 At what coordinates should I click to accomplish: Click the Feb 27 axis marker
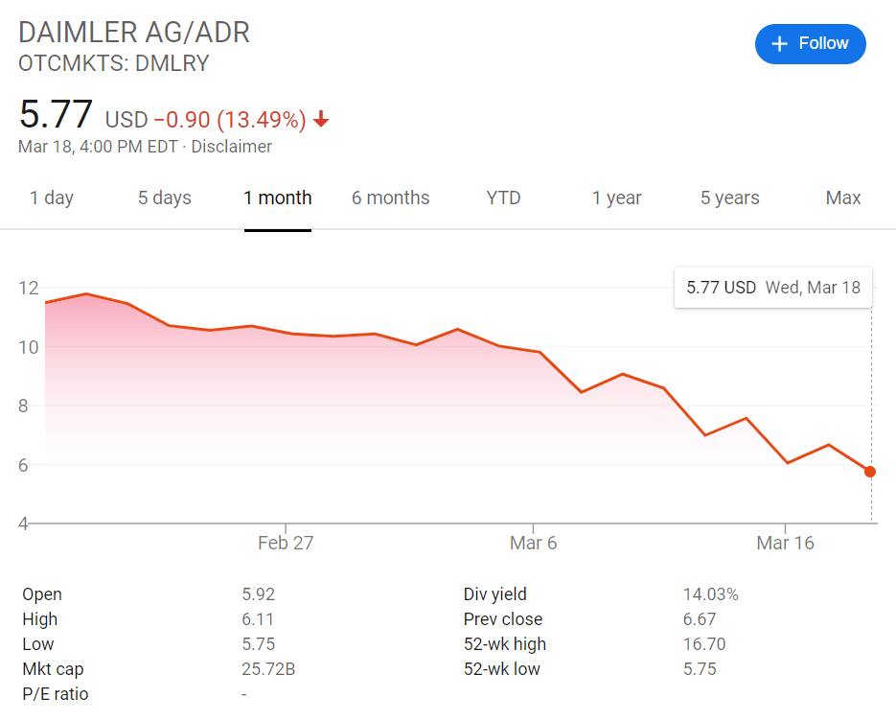click(x=286, y=543)
